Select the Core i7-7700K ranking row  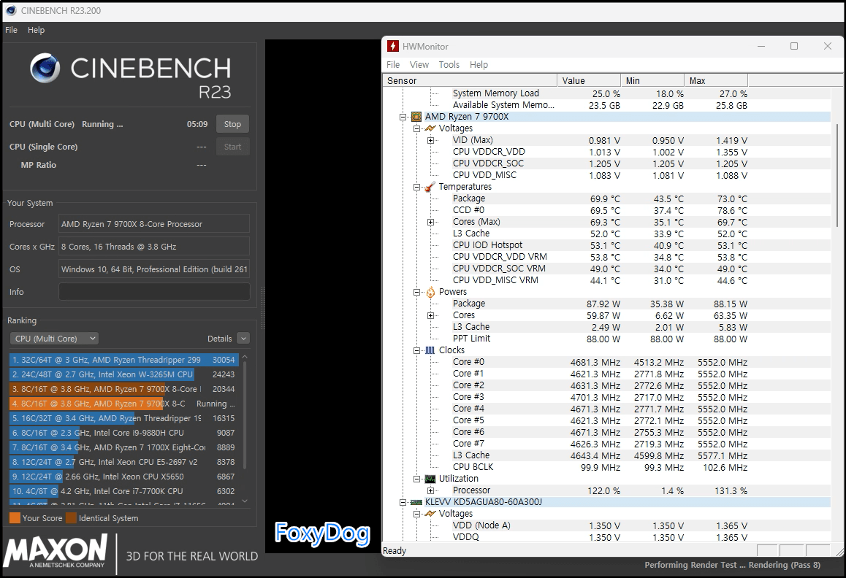(x=124, y=491)
